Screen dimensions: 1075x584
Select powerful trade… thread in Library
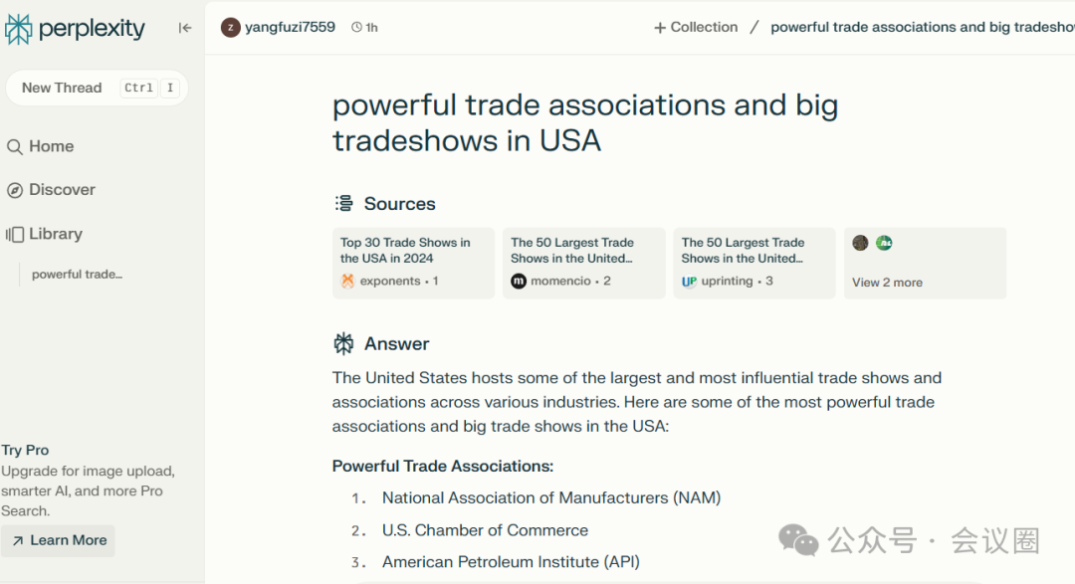pos(77,275)
